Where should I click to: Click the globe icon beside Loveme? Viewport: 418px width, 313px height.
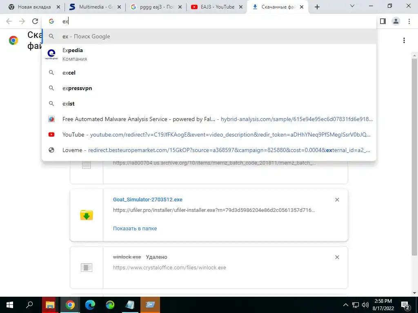click(x=51, y=150)
